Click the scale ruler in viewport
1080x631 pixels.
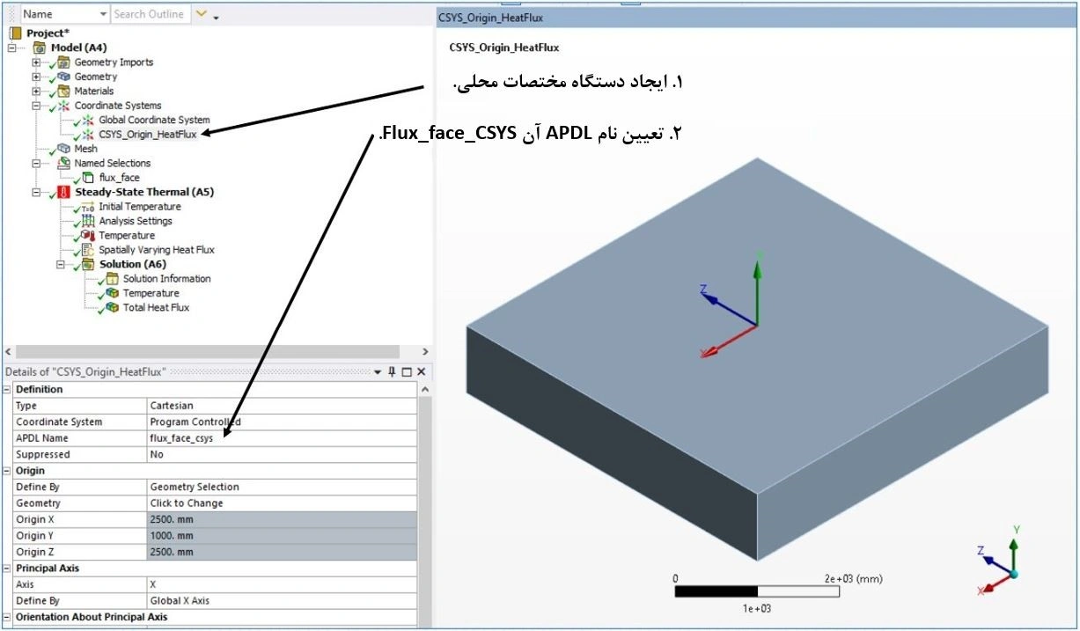point(758,591)
